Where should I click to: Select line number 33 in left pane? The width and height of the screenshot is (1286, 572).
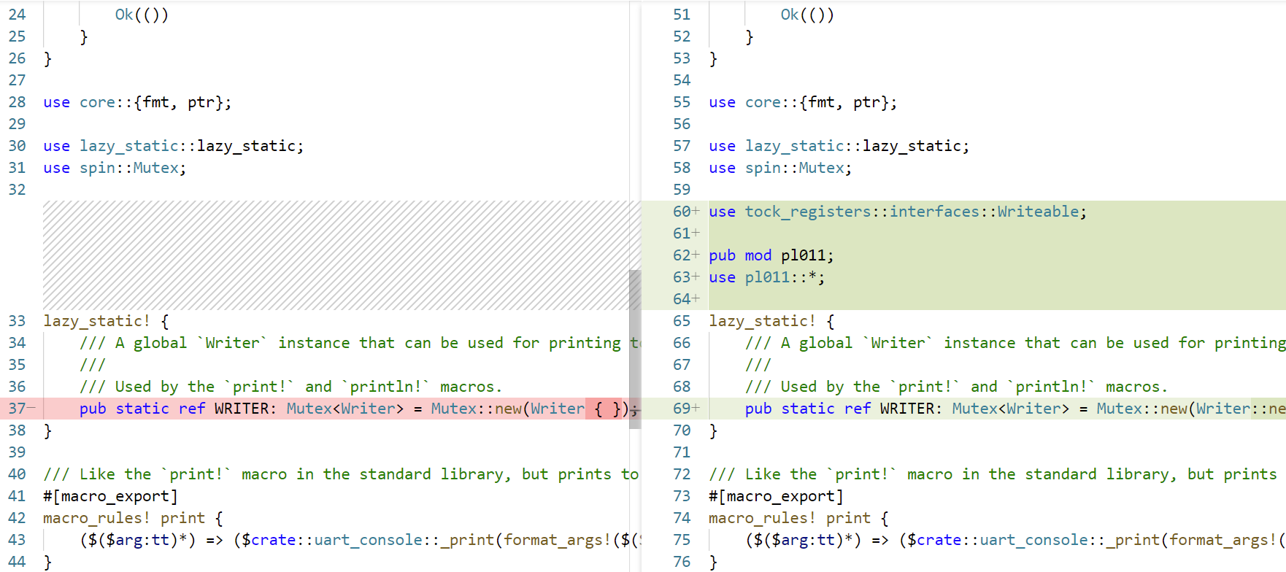click(x=18, y=321)
